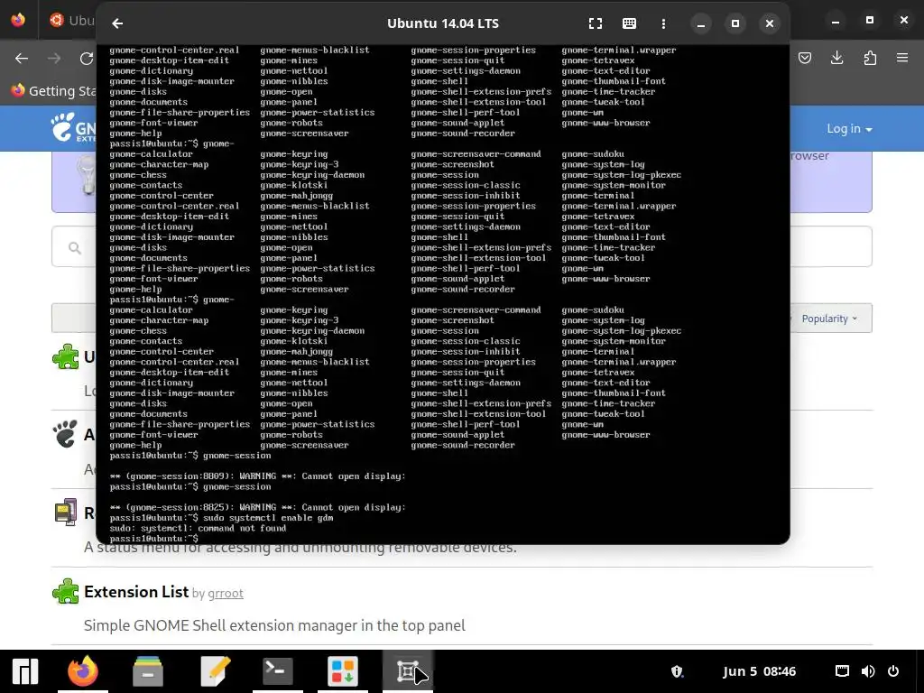The image size is (924, 693).
Task: Open the three-dot menu of the VM window
Action: pos(663,23)
